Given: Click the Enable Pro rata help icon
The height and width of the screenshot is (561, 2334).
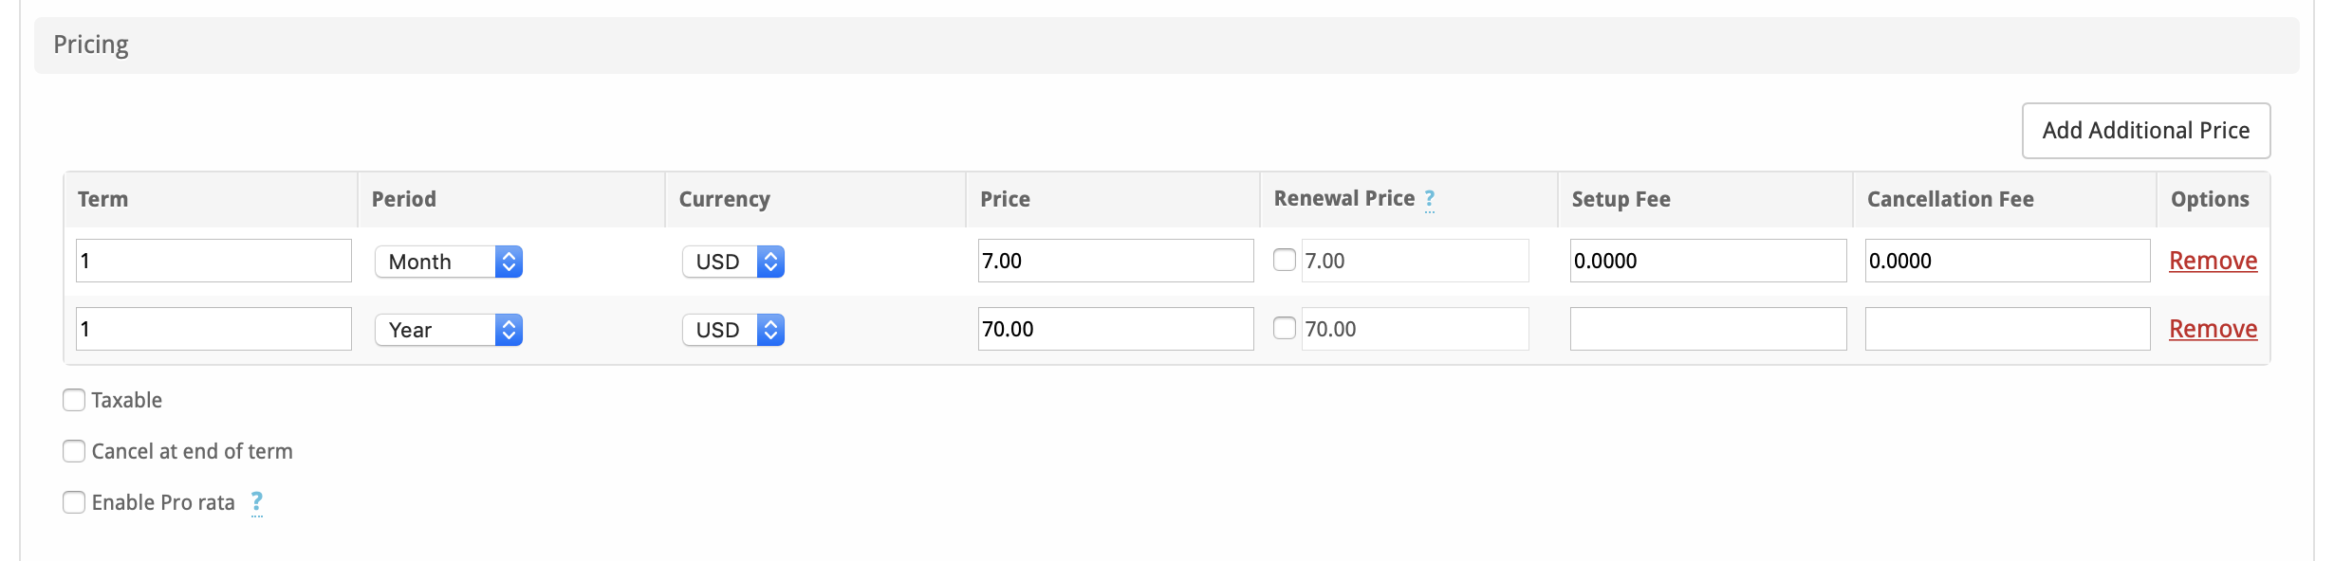Looking at the screenshot, I should coord(256,502).
